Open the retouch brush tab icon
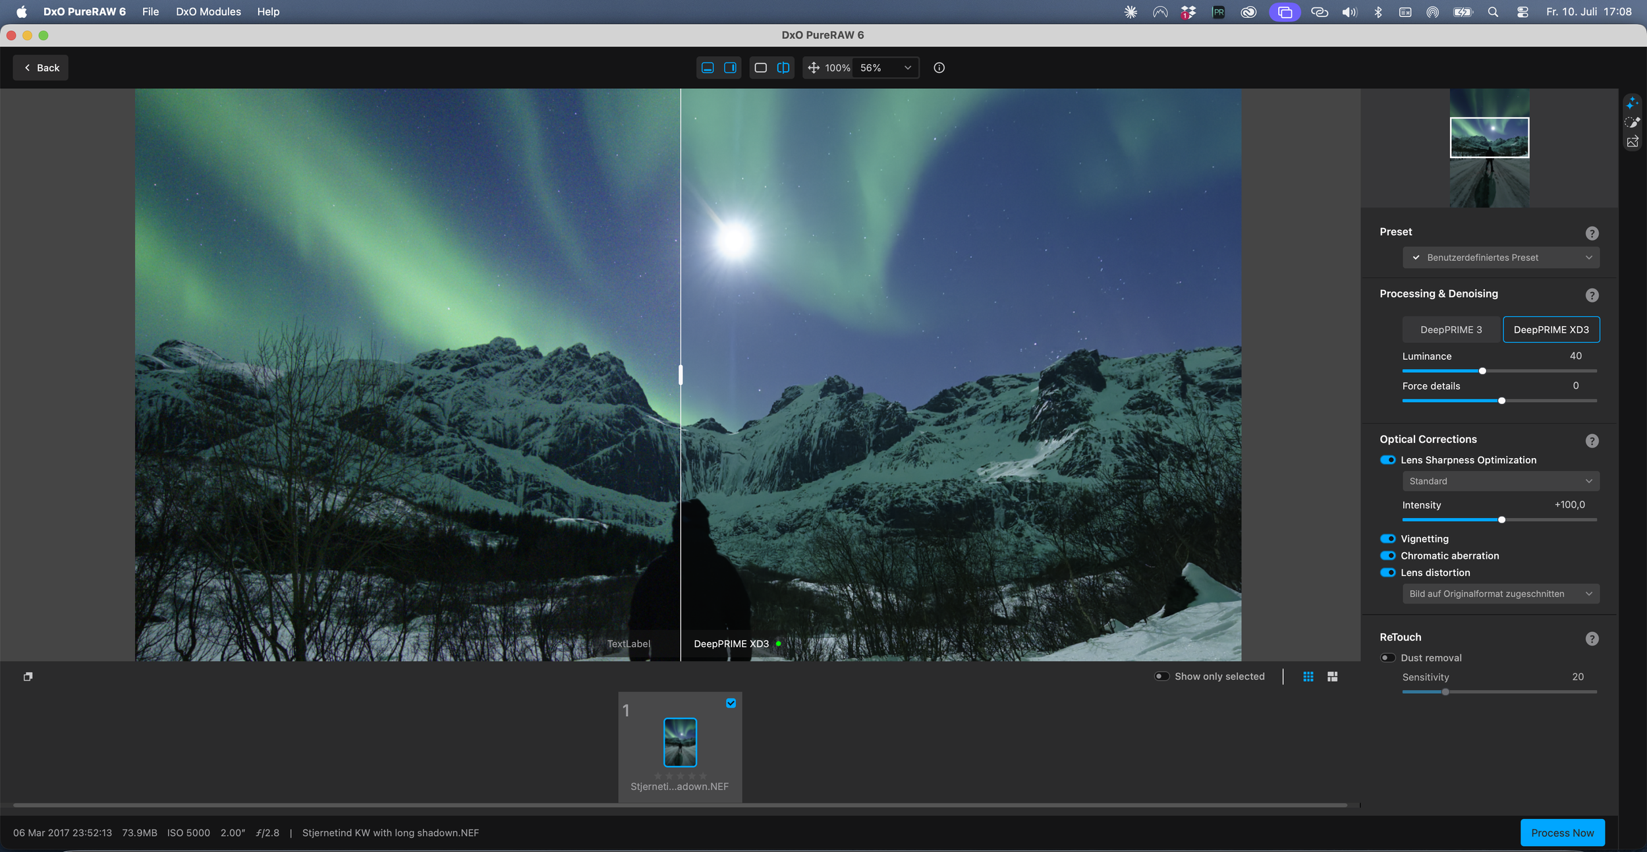Viewport: 1647px width, 852px height. point(1632,123)
